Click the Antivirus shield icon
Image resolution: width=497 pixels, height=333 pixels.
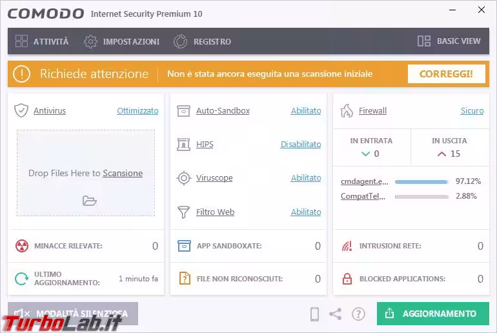point(21,110)
